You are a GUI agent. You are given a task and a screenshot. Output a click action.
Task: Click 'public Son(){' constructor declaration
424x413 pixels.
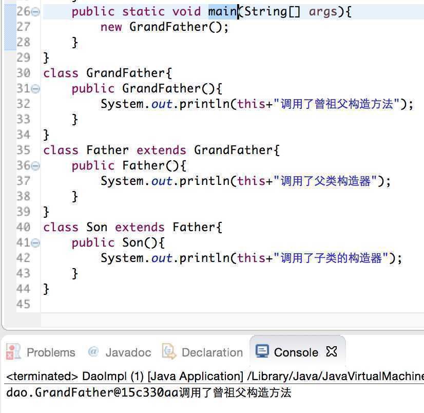click(x=118, y=243)
